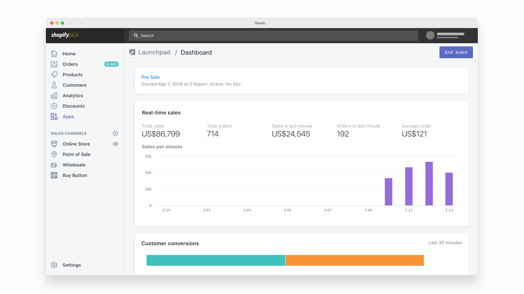Select the Home icon in the sidebar
524x294 pixels.
point(54,53)
